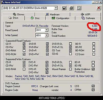
Task: Switch to the Disc tab
Action: (x=35, y=18)
